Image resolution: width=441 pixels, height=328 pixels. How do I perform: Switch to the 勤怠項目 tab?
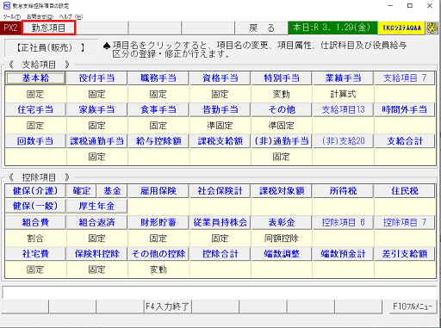48,28
